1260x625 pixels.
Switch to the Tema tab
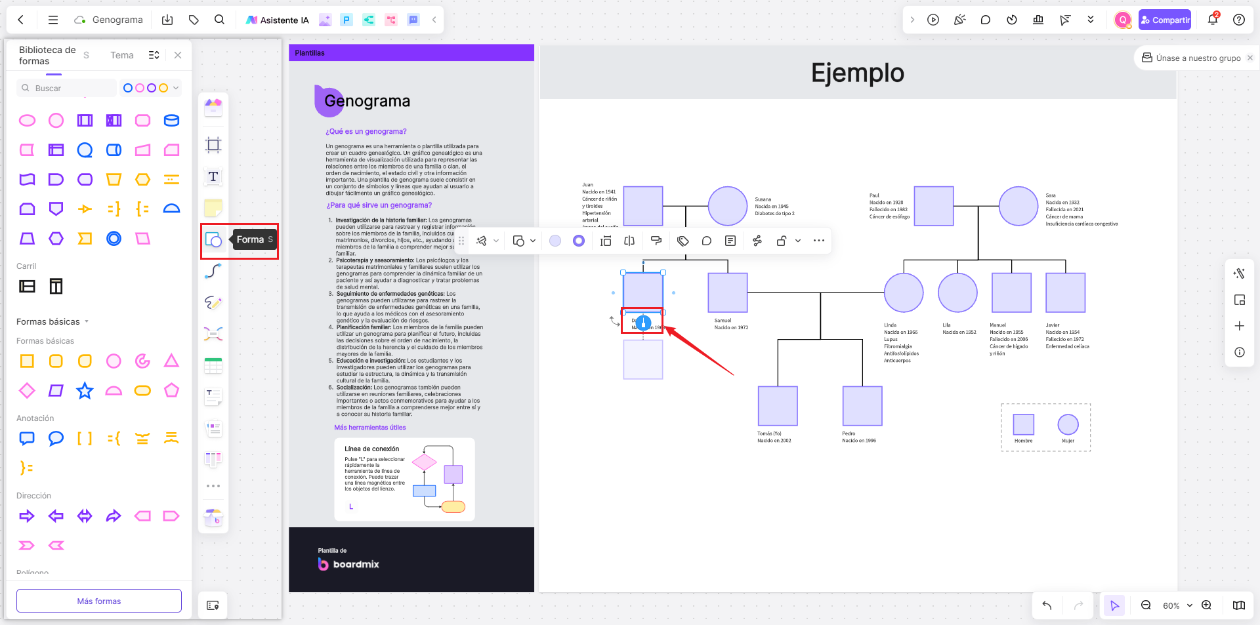point(122,55)
